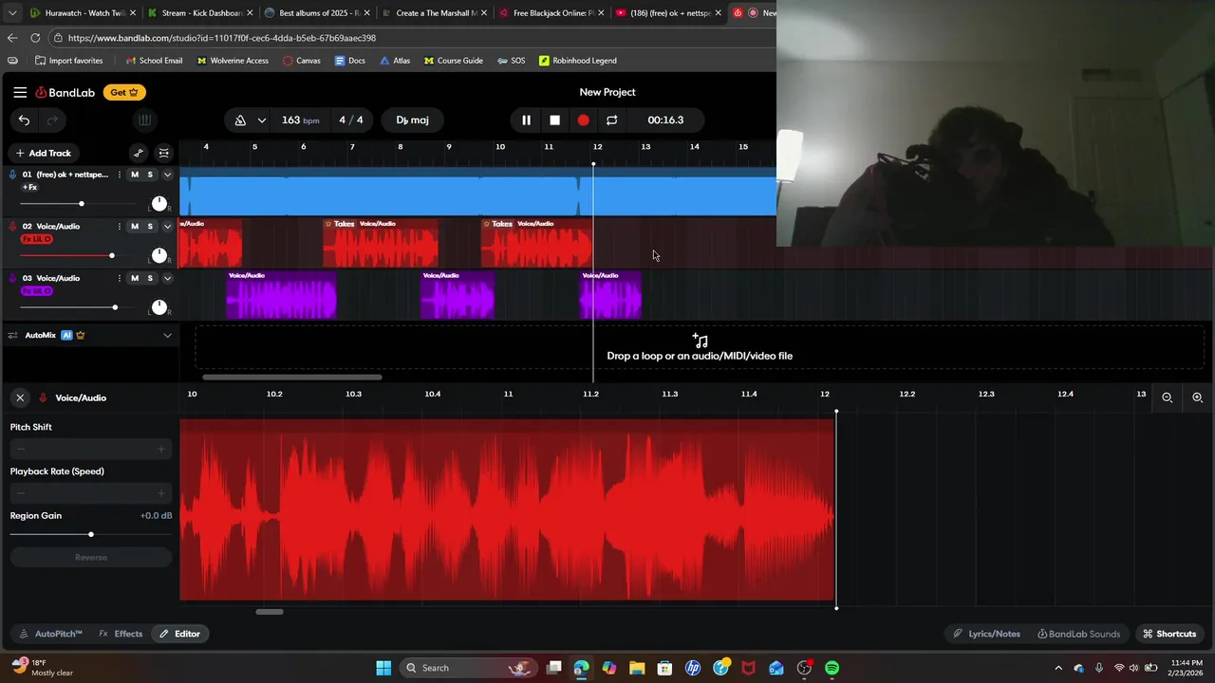Image resolution: width=1215 pixels, height=683 pixels.
Task: Mute track 03 Voice/Audio
Action: pyautogui.click(x=135, y=278)
